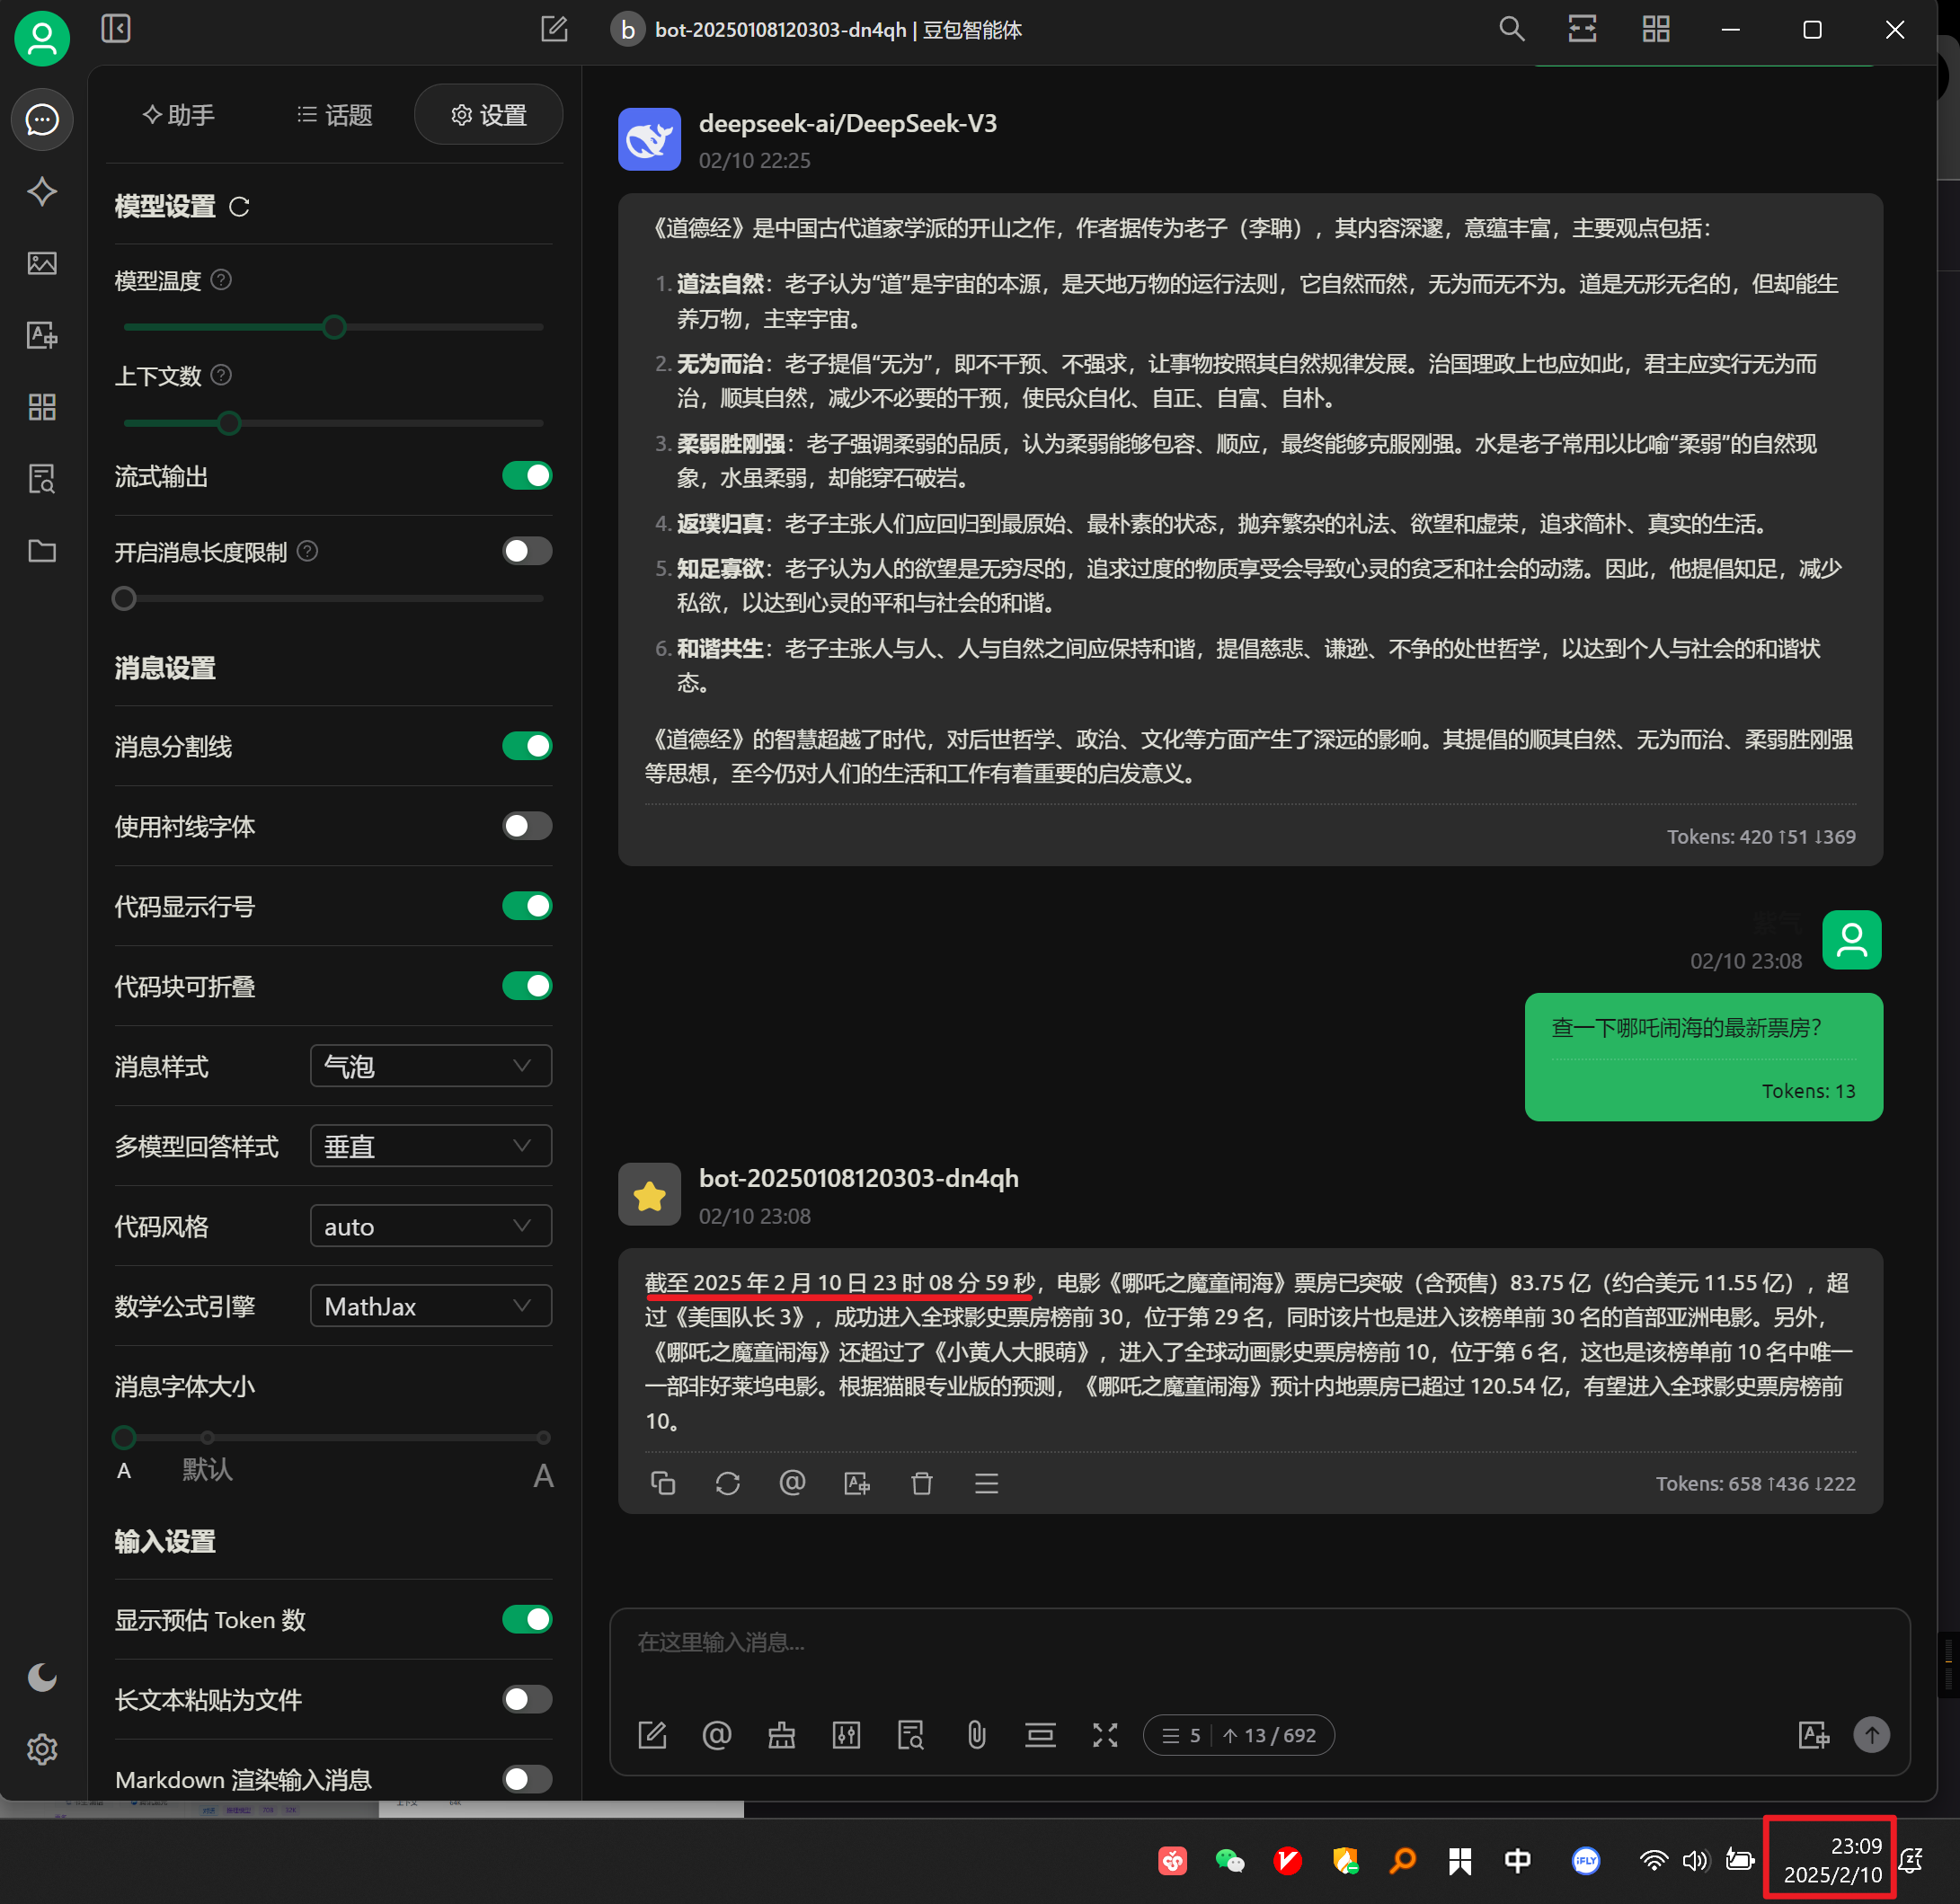1960x1904 pixels.
Task: Attach a file with the paperclip icon
Action: 976,1735
